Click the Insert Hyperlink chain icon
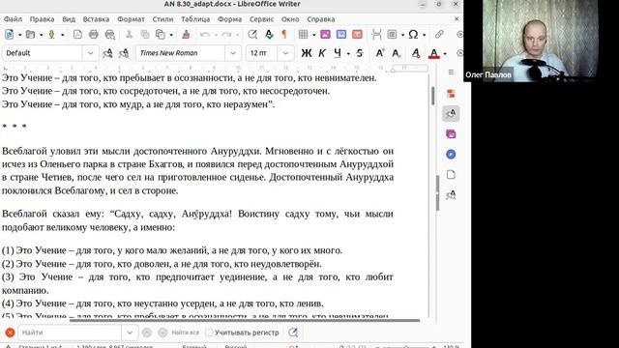619x348 pixels. pos(439,35)
